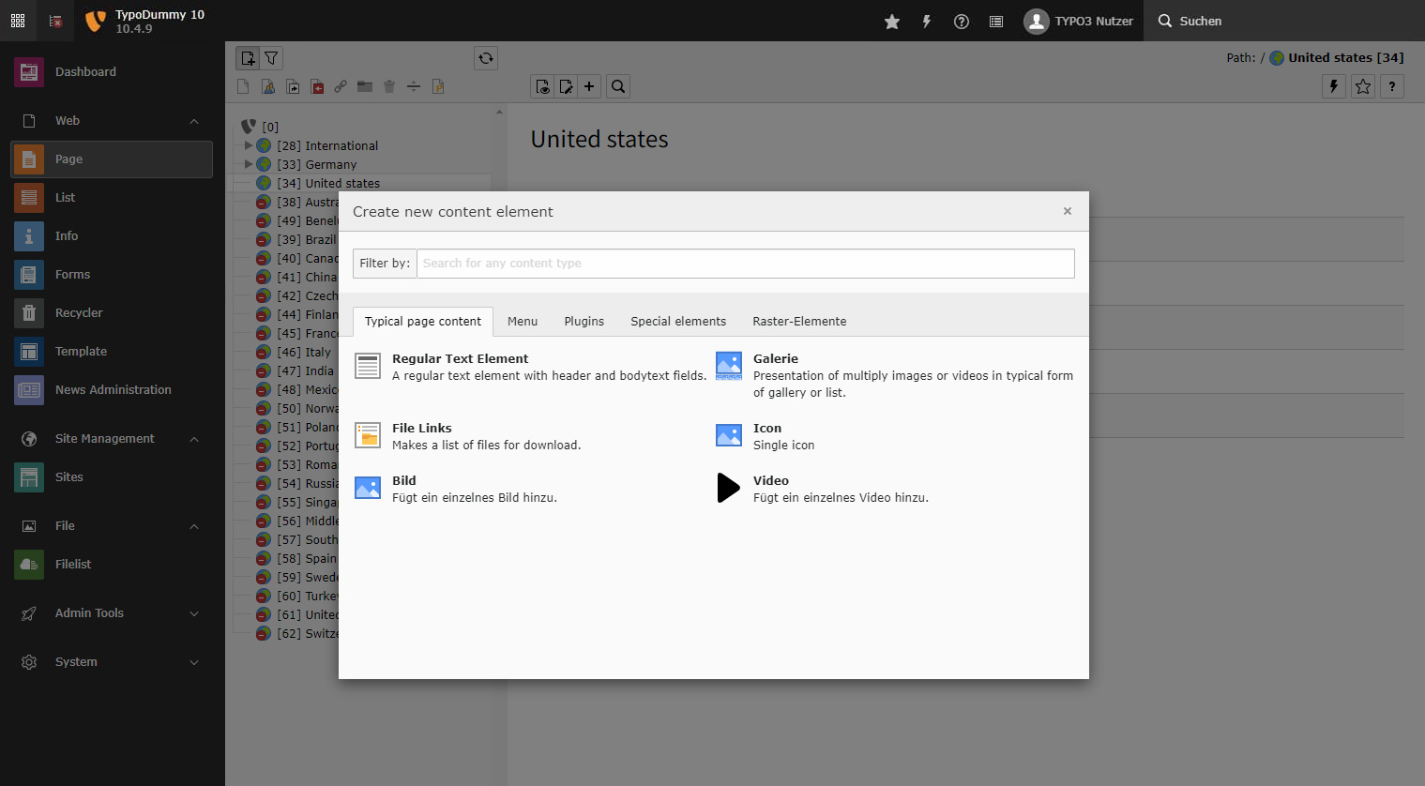Pick the page icon marked with P
The image size is (1425, 786).
[438, 86]
